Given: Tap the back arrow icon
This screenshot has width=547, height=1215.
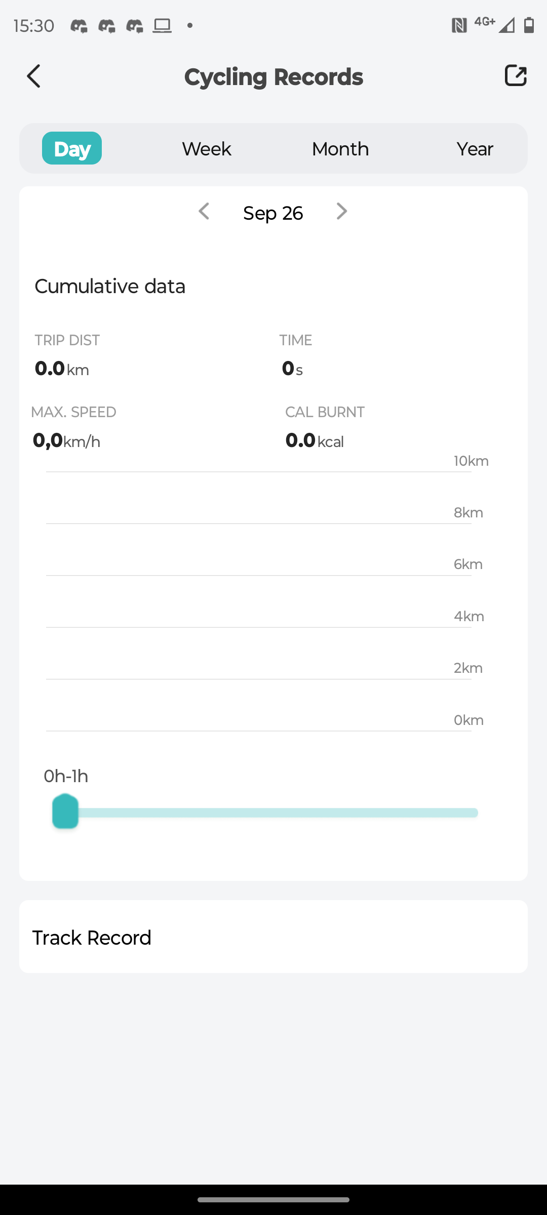Looking at the screenshot, I should pos(34,76).
